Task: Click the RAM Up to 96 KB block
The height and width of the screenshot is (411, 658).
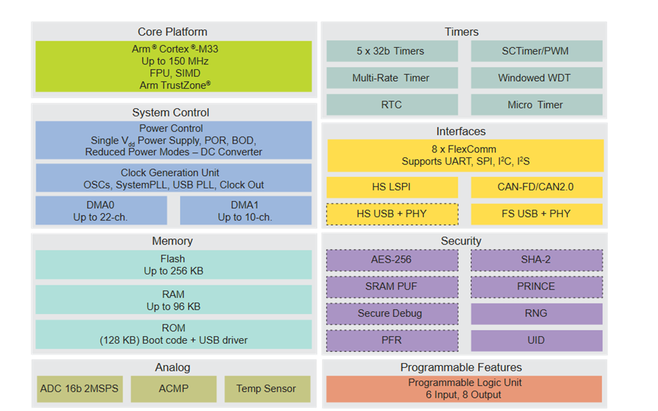Action: [173, 299]
